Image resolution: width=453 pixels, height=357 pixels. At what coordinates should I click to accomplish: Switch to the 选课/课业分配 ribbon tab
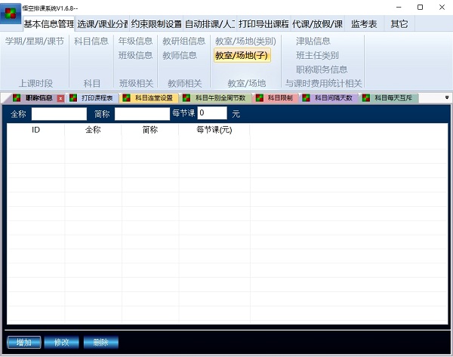pos(103,24)
